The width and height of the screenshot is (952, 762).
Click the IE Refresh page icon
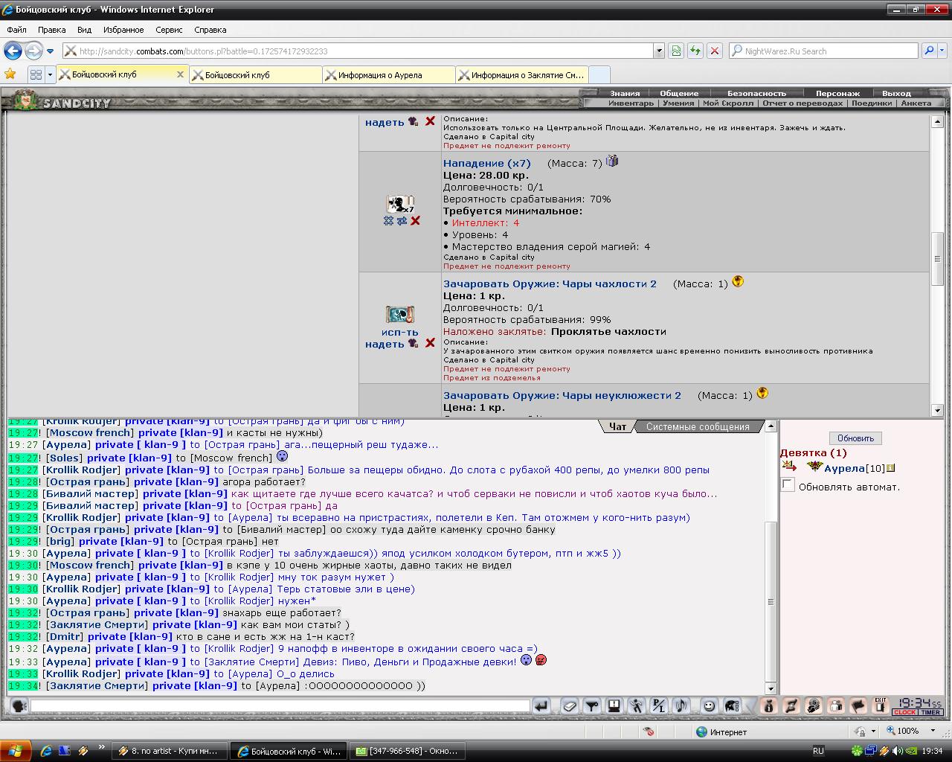(695, 51)
